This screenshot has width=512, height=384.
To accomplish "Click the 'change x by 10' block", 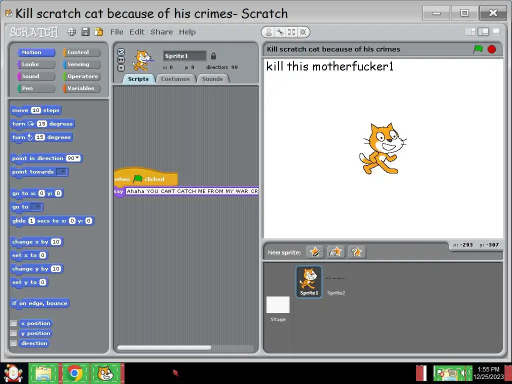I will 36,242.
